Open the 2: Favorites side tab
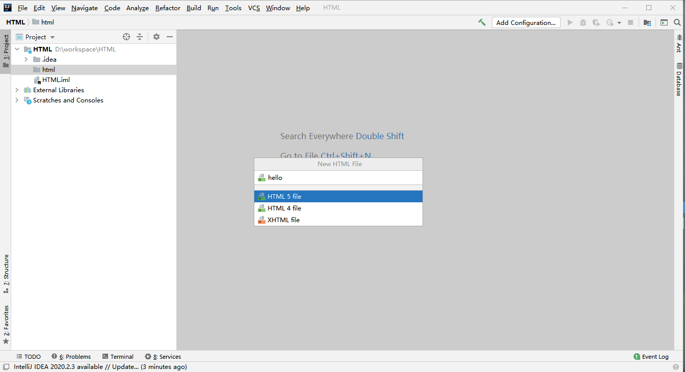Image resolution: width=685 pixels, height=372 pixels. click(x=6, y=325)
